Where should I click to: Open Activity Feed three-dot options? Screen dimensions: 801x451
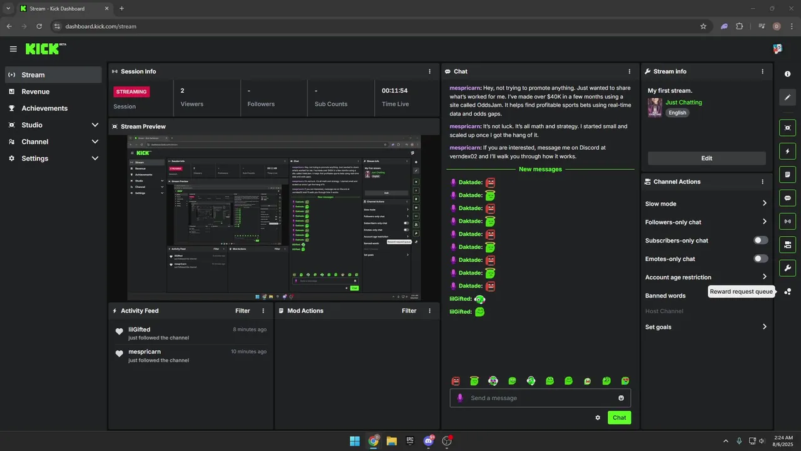click(x=263, y=311)
